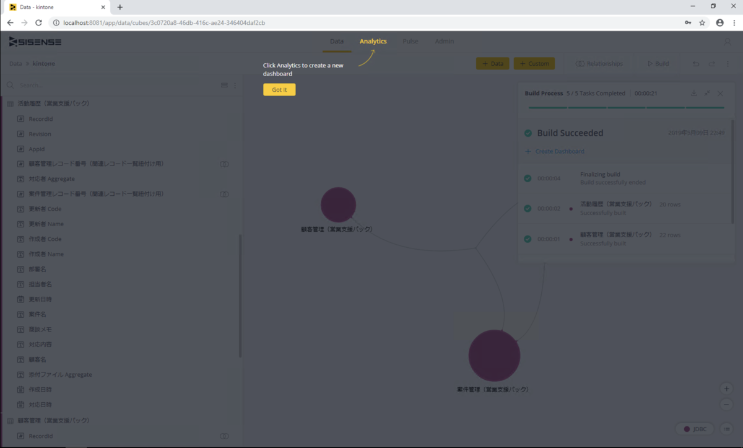Dismiss the tip with Got it
Screen dimensions: 743x448
click(x=279, y=90)
